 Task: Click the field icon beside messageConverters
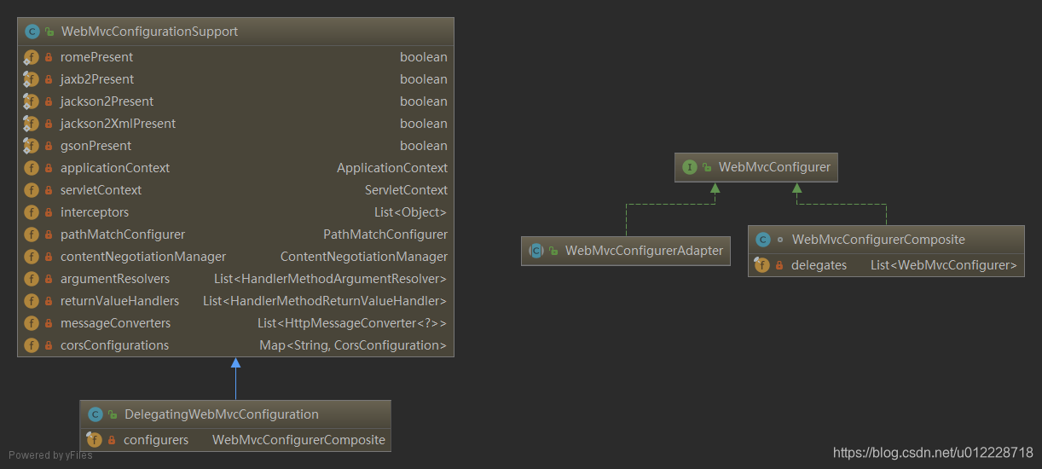click(32, 323)
